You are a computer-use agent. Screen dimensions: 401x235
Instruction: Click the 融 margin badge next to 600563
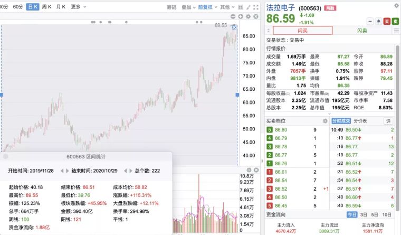pos(330,8)
